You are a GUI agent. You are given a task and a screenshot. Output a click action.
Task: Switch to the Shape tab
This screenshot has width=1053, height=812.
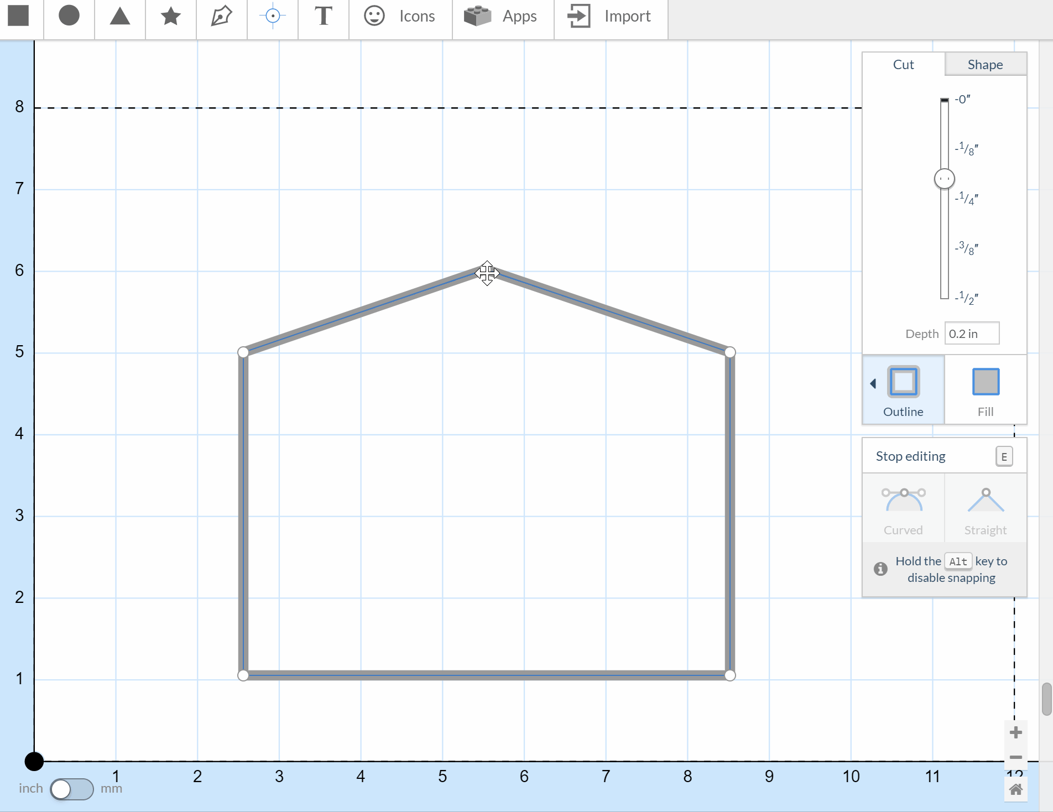985,65
